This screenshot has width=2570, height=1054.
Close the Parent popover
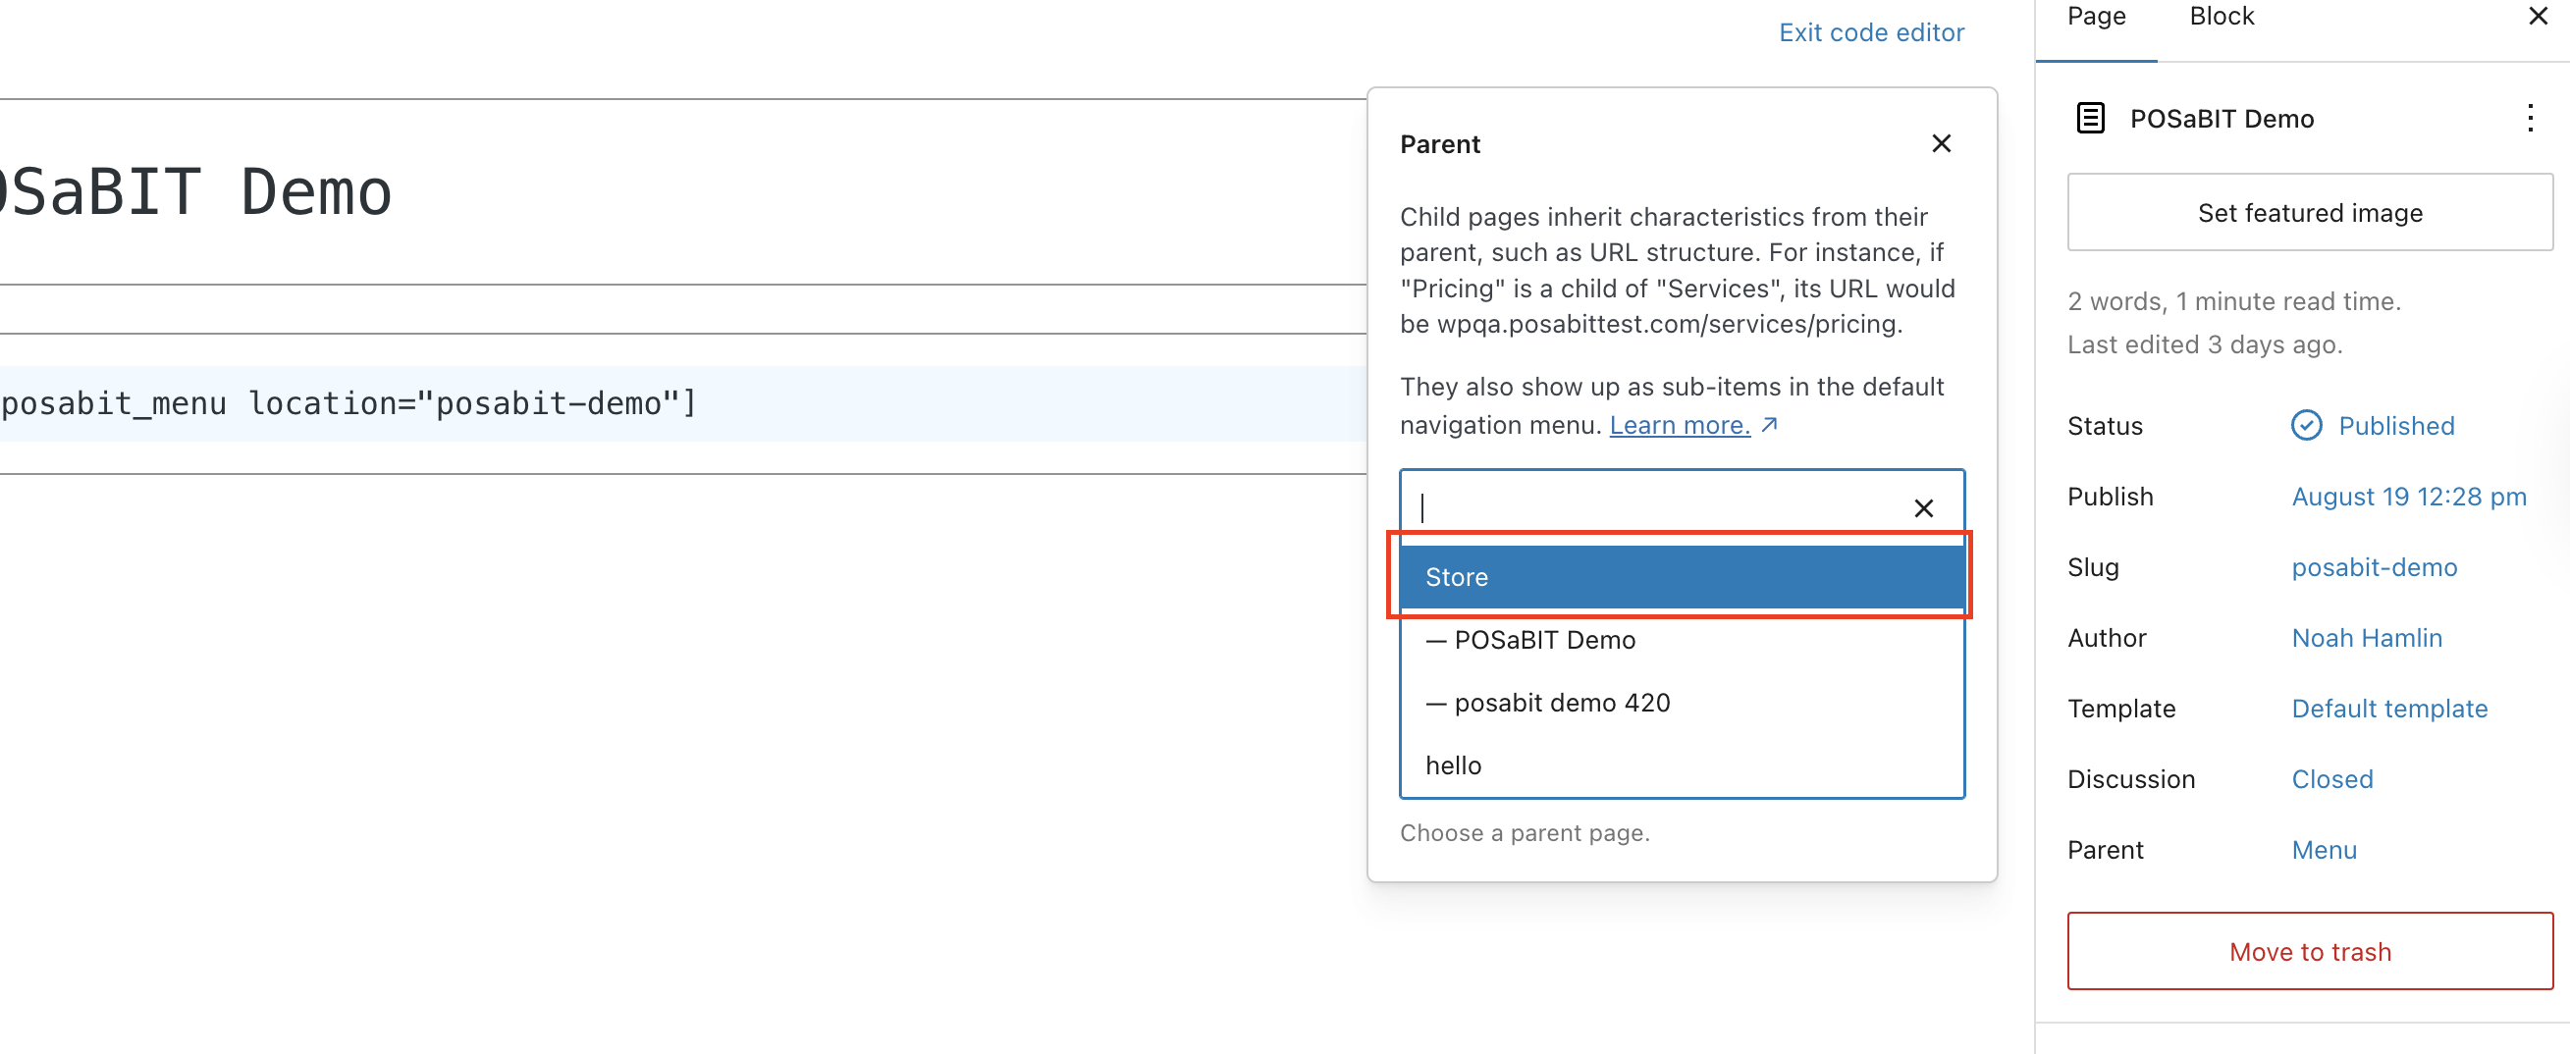pyautogui.click(x=1941, y=143)
